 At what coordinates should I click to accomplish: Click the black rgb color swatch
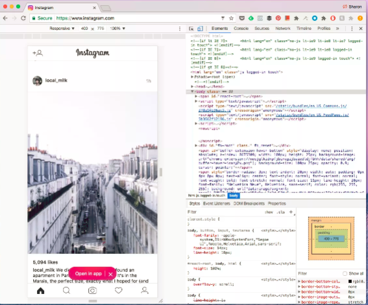(350, 281)
